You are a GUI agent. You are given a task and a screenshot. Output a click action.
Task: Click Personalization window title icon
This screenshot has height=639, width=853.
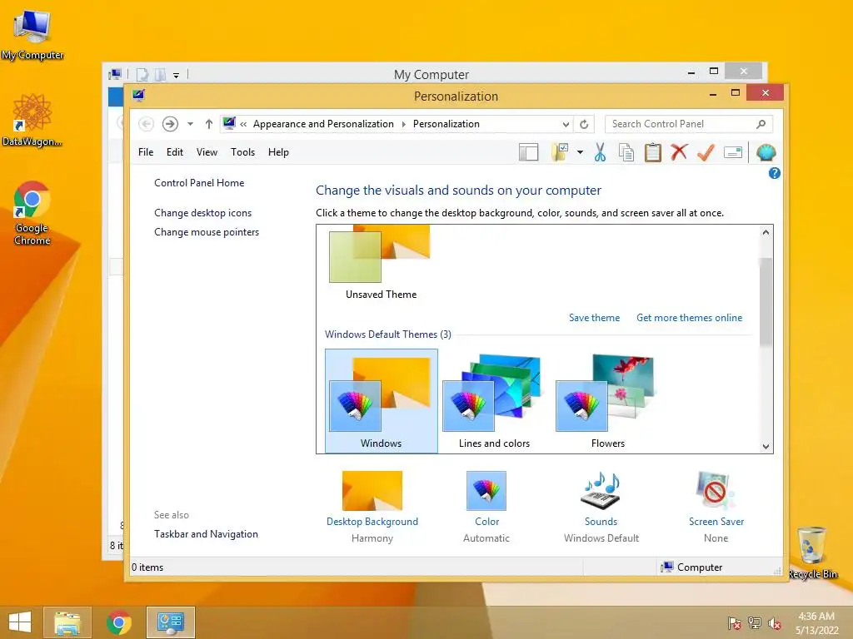click(139, 96)
